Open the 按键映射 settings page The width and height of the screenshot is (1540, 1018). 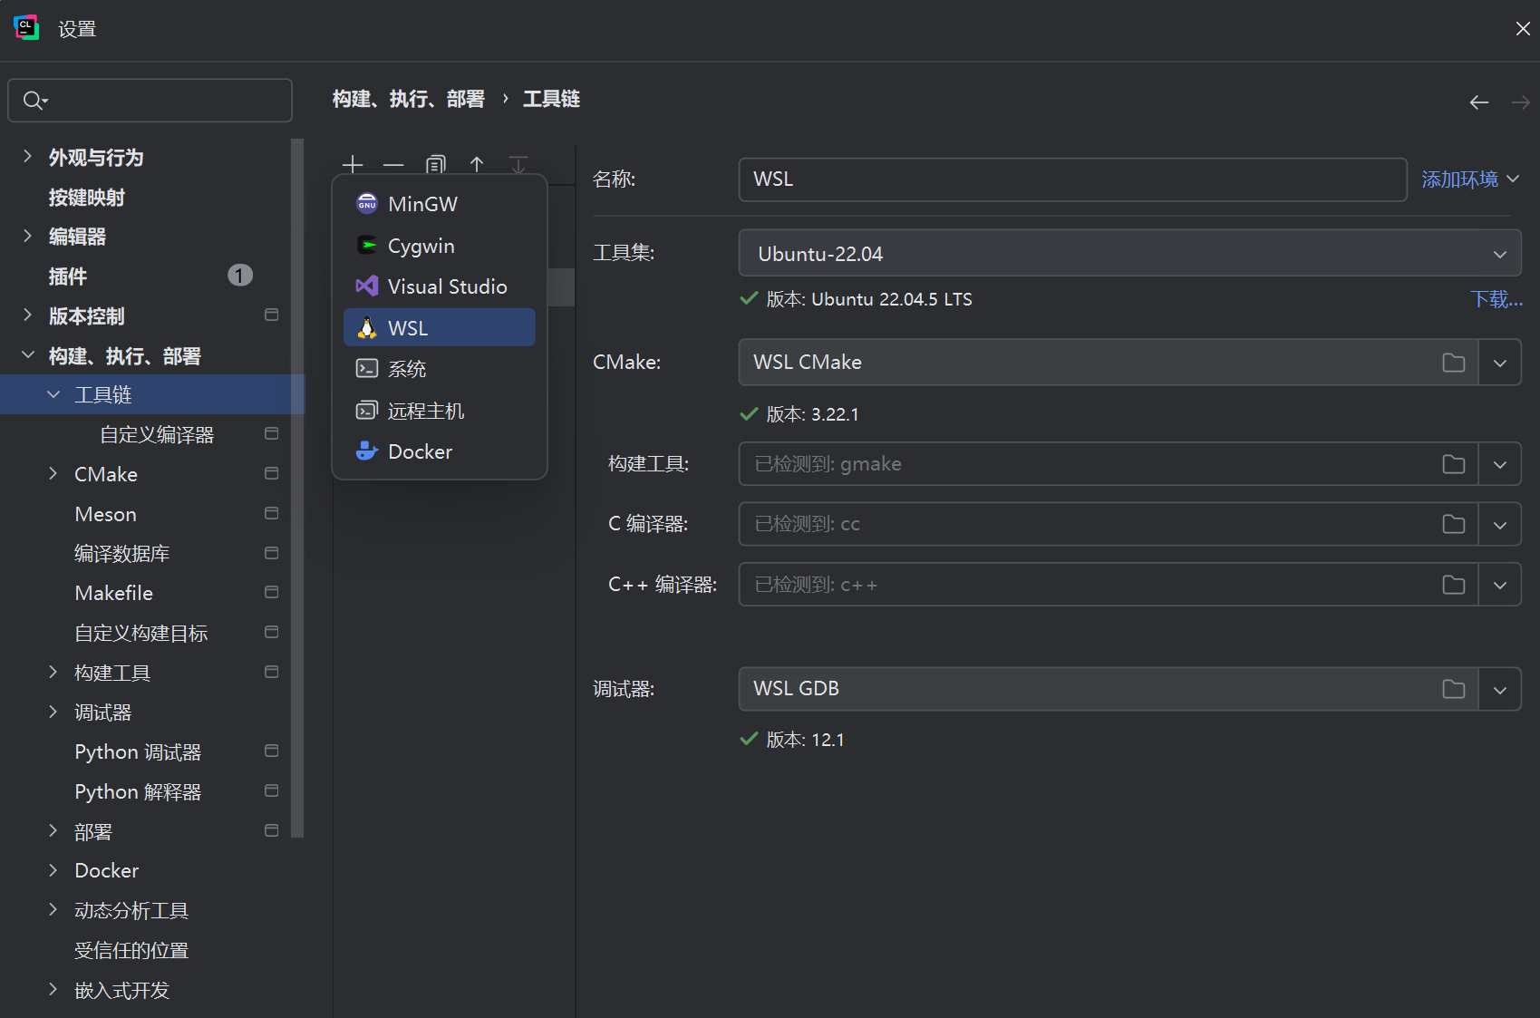tap(86, 197)
